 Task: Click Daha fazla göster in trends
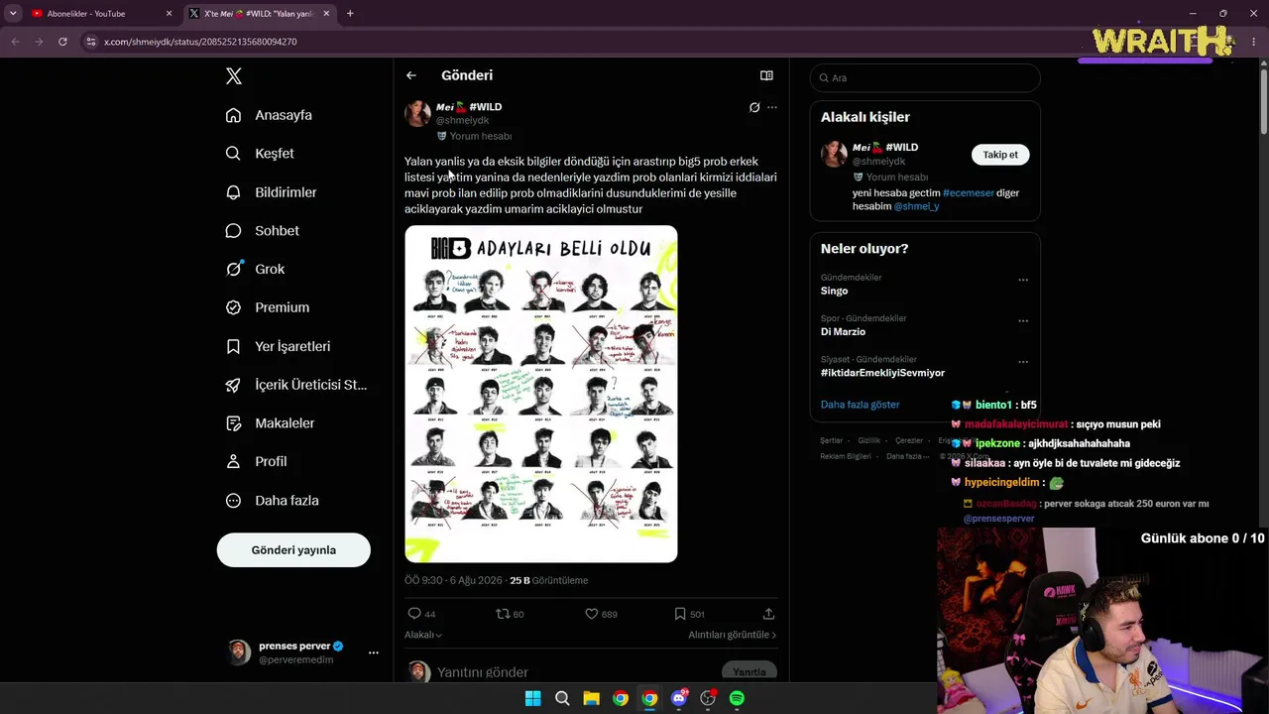[x=860, y=405]
